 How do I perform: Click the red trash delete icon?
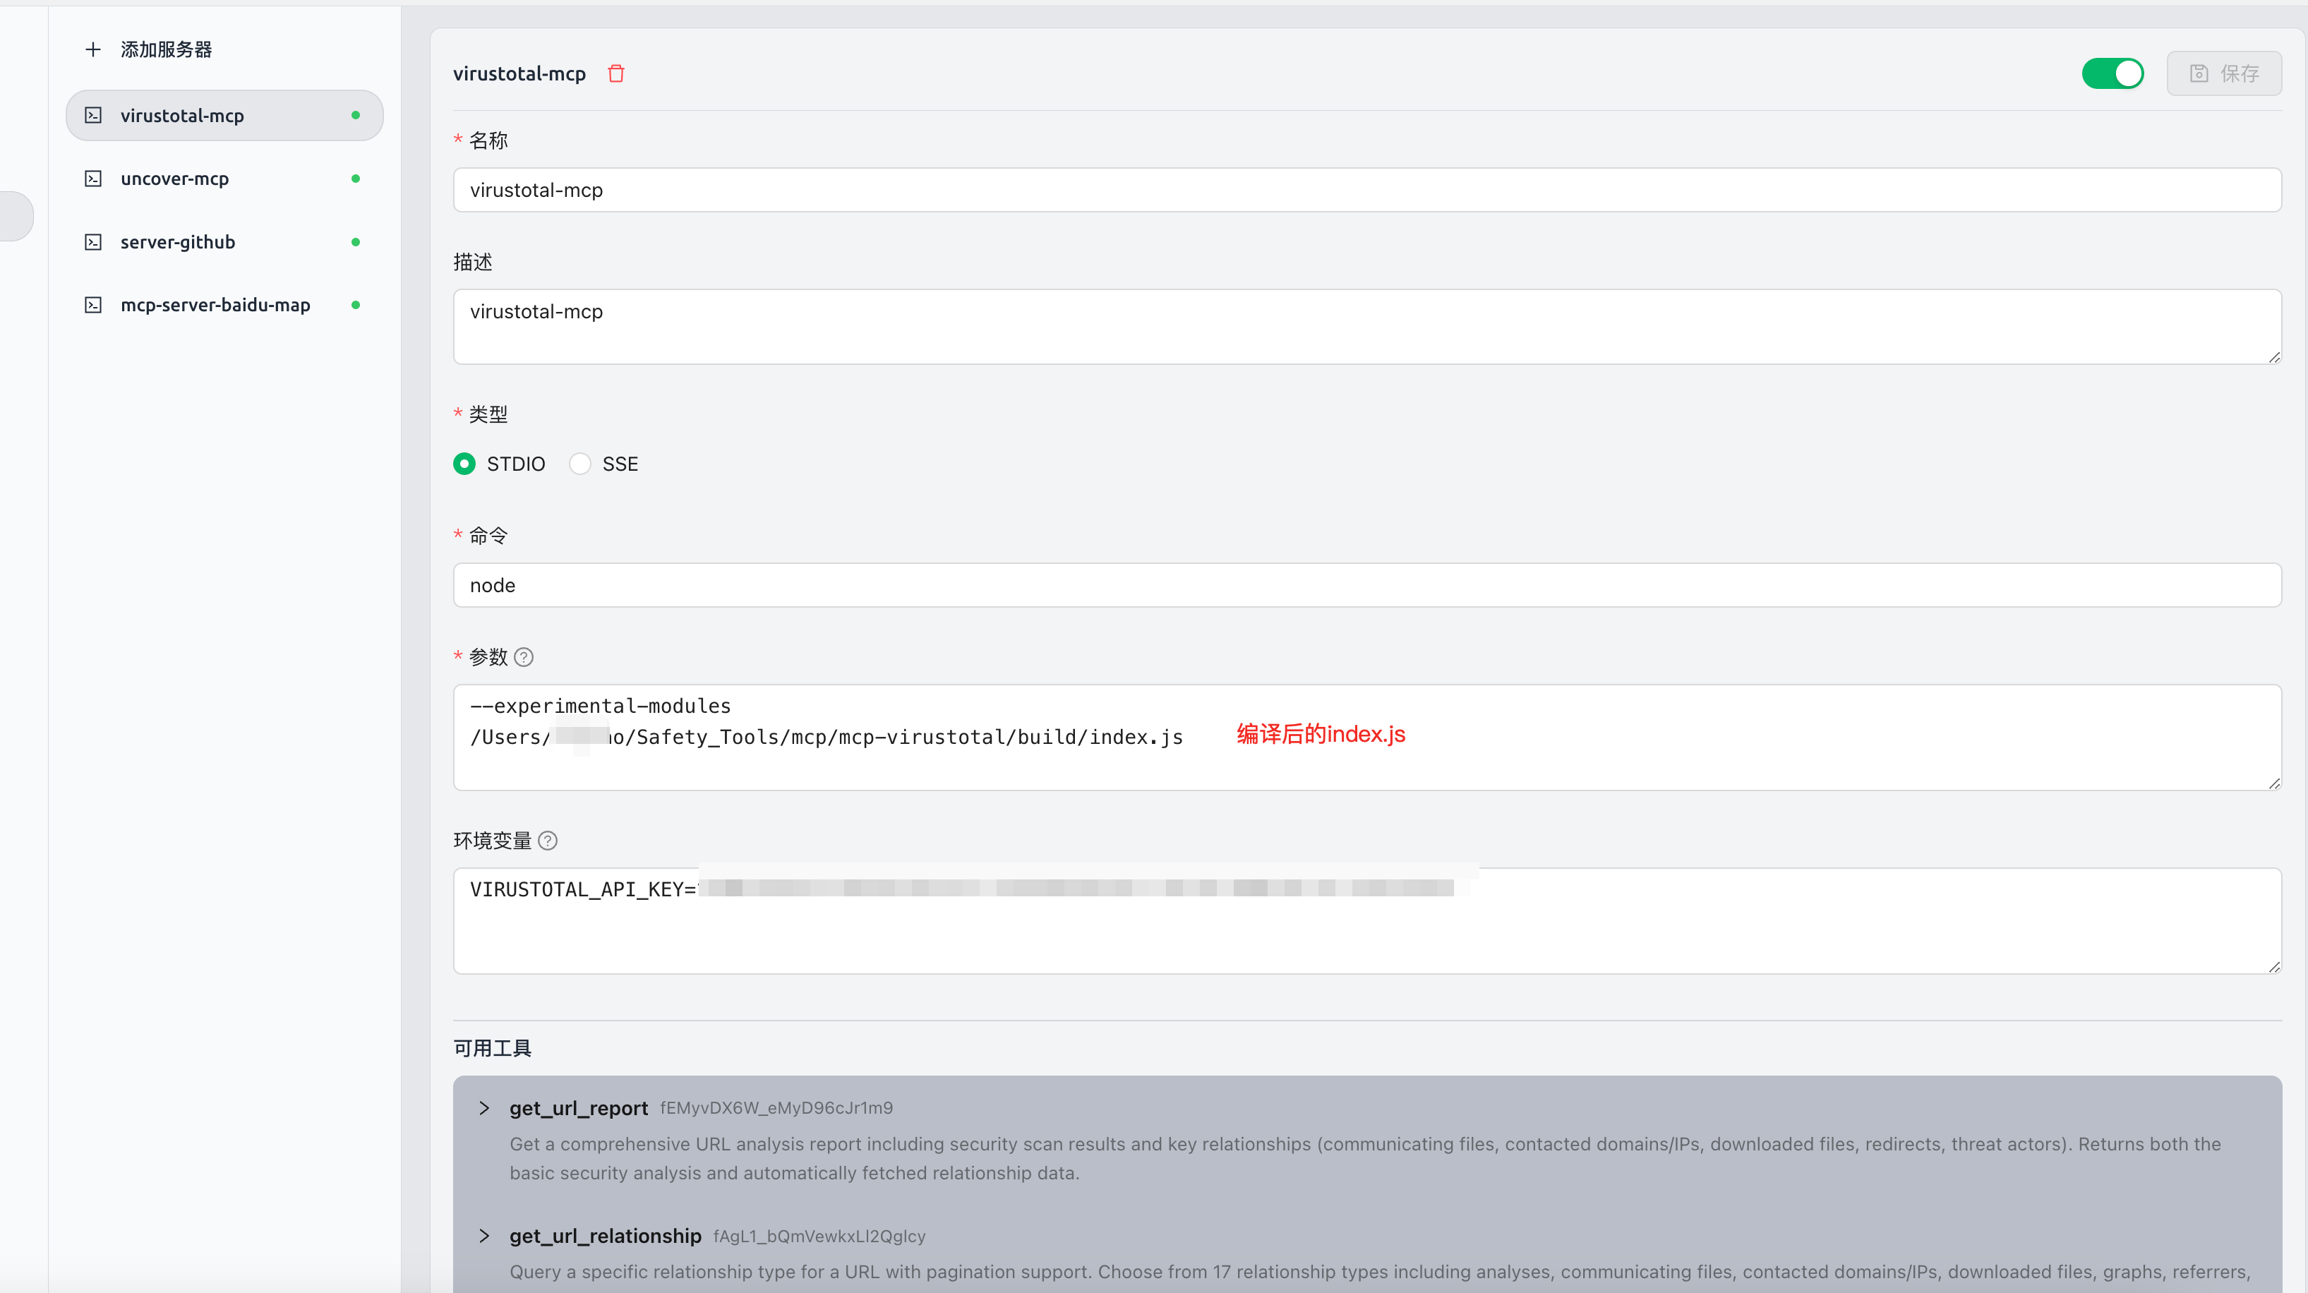615,73
